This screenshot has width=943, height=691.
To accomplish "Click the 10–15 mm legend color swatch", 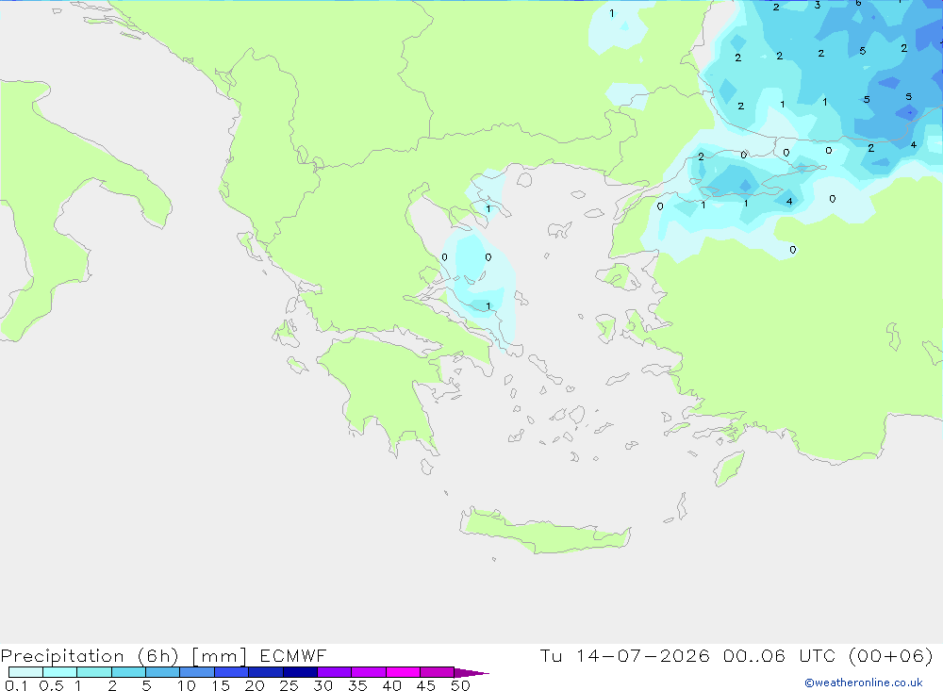I will (197, 672).
